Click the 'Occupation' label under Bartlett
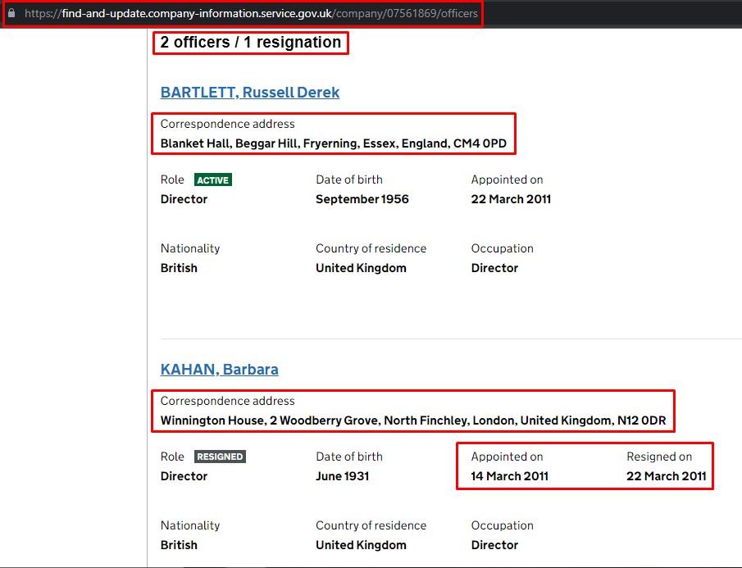The height and width of the screenshot is (568, 742). 502,249
